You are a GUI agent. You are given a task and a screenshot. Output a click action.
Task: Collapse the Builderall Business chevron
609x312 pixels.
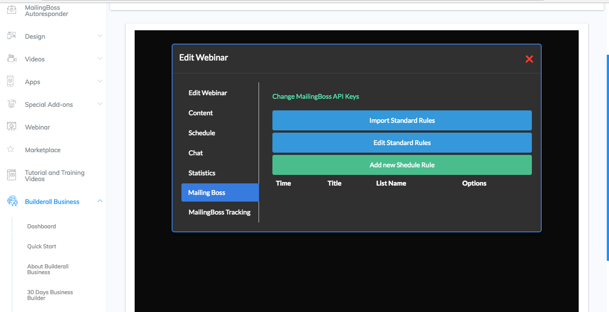100,201
